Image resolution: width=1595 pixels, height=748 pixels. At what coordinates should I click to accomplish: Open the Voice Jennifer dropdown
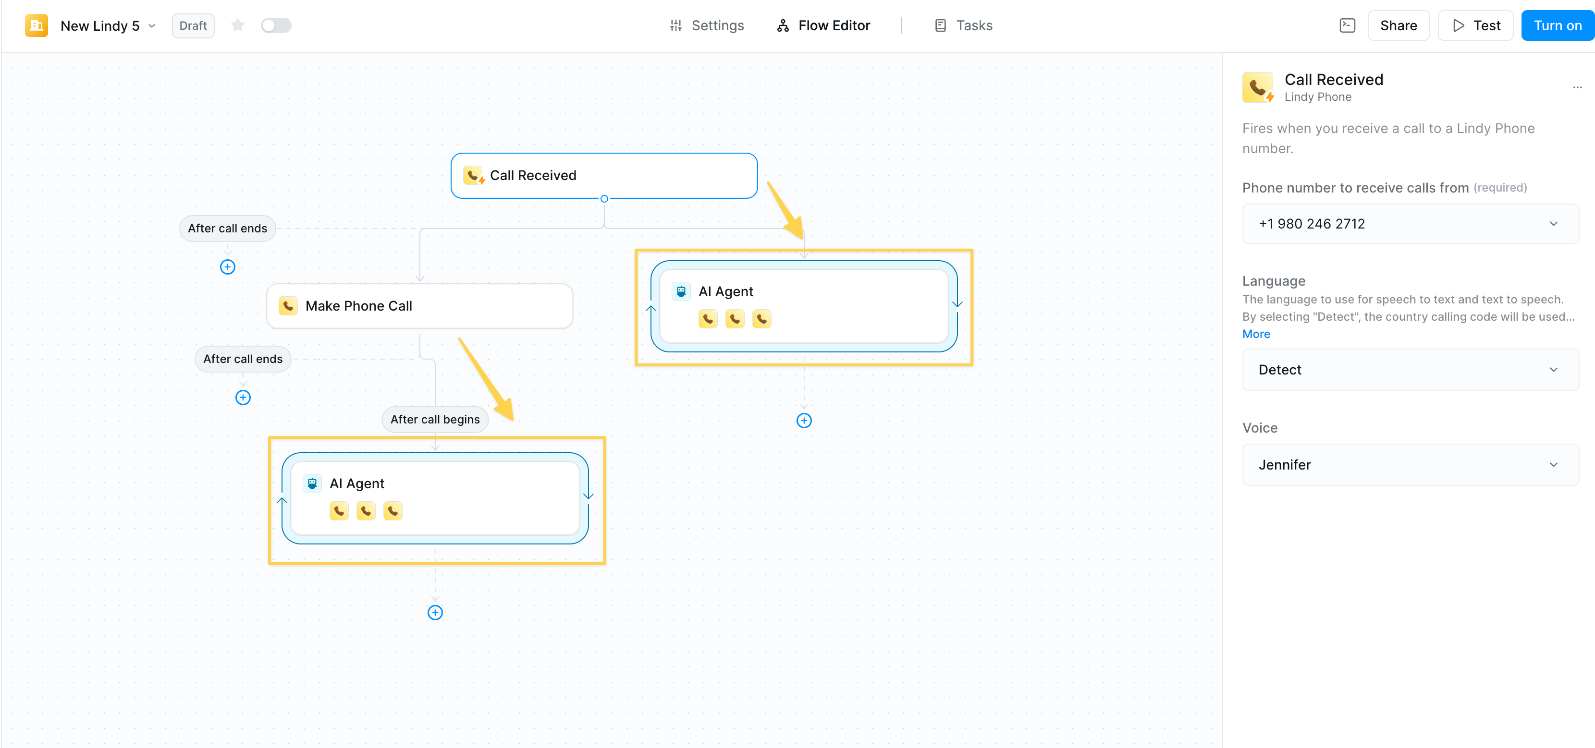tap(1410, 465)
